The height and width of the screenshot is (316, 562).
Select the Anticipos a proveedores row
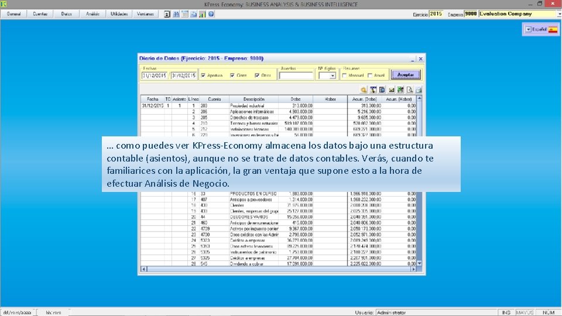[x=278, y=200]
